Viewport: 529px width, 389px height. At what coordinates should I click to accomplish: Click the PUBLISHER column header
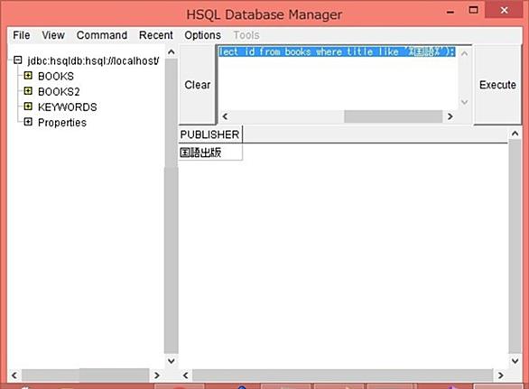(209, 134)
